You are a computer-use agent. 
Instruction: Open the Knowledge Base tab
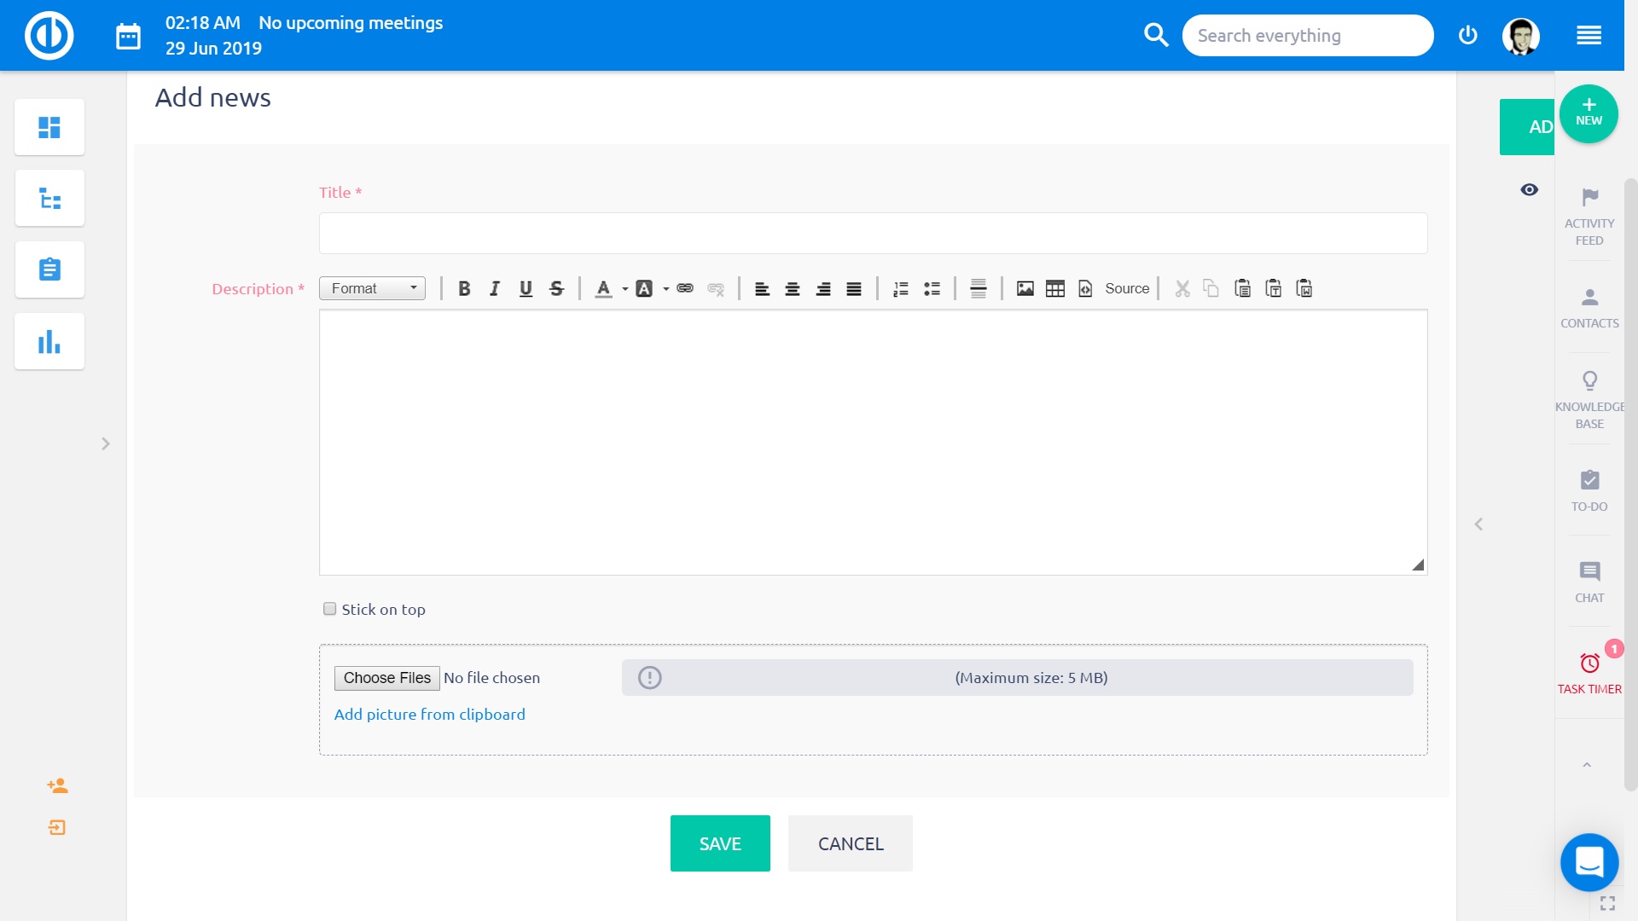[x=1589, y=400]
